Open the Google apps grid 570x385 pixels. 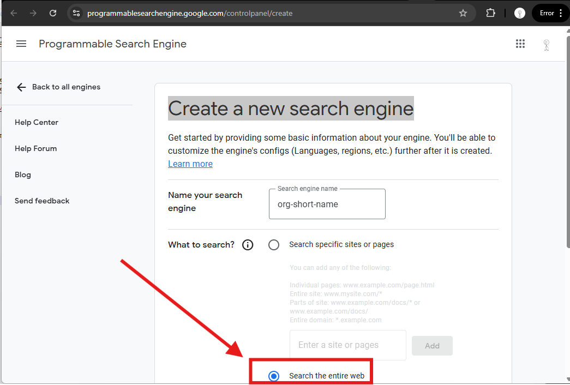[520, 44]
